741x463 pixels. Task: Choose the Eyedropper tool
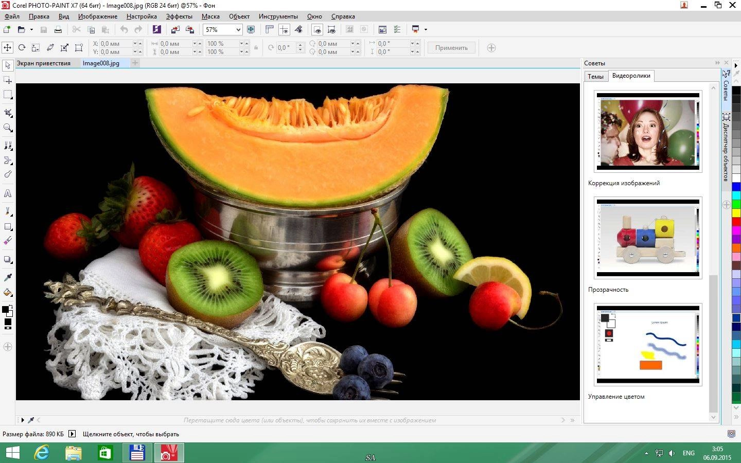tap(7, 278)
